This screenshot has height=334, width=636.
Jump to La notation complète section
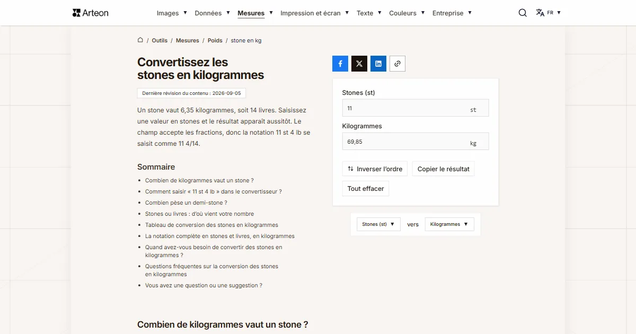click(x=220, y=236)
